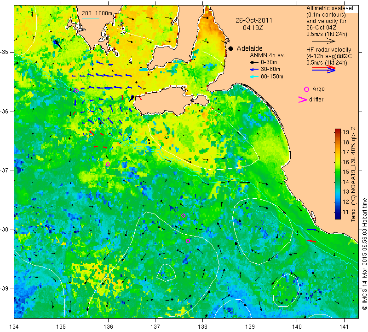Click the Argo float marker near 137.7E, 38.2S
The image size is (368, 332).
pos(188,241)
